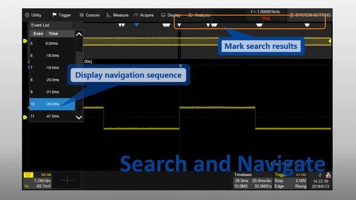Open the Utility menu
The image size is (356, 200).
coord(33,15)
